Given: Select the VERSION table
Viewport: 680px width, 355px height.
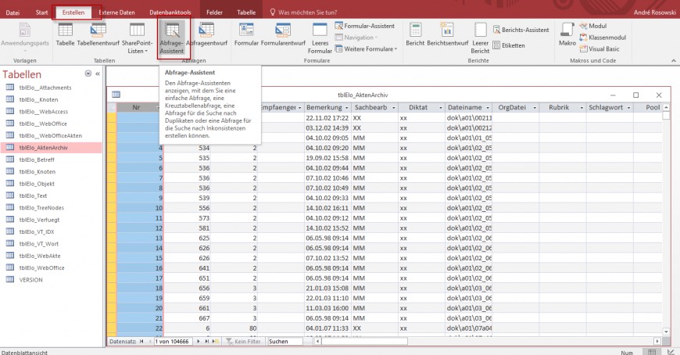Looking at the screenshot, I should (x=51, y=280).
